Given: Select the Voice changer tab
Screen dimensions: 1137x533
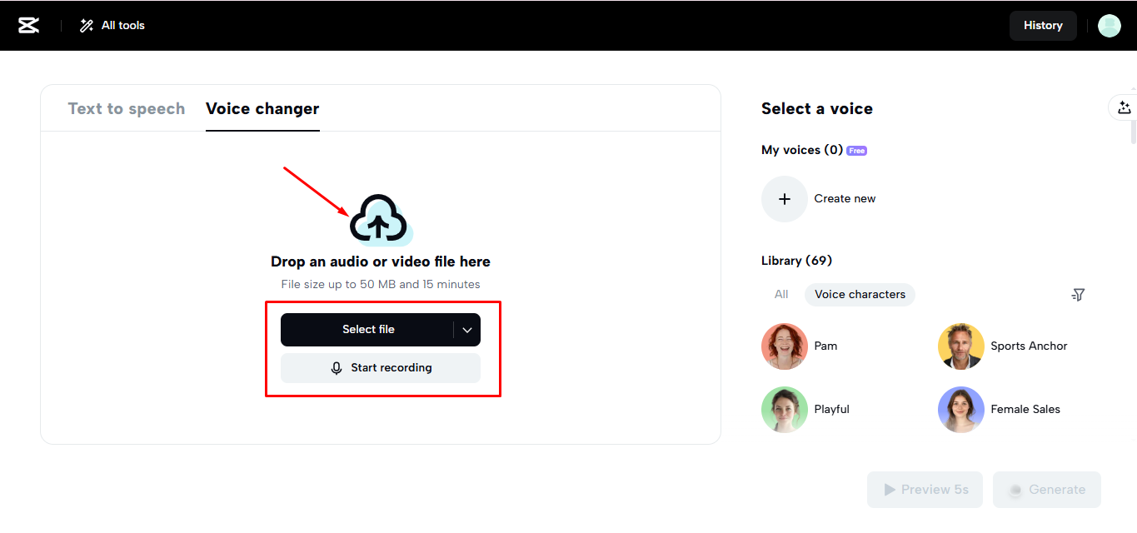Looking at the screenshot, I should [x=262, y=108].
